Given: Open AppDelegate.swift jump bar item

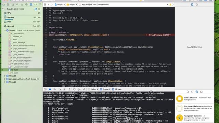Looking at the screenshot, I should click(88, 4).
